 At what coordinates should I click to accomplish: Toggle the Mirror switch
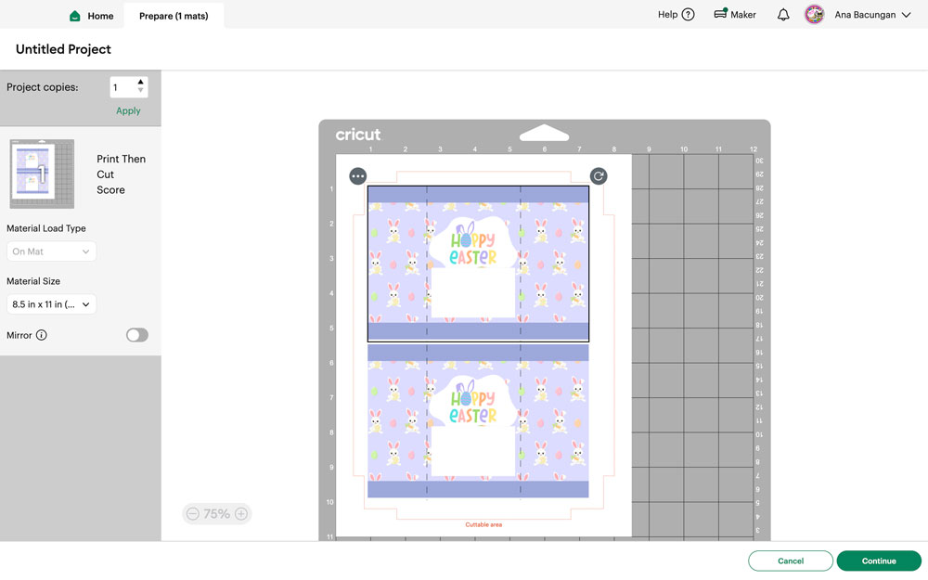[137, 335]
